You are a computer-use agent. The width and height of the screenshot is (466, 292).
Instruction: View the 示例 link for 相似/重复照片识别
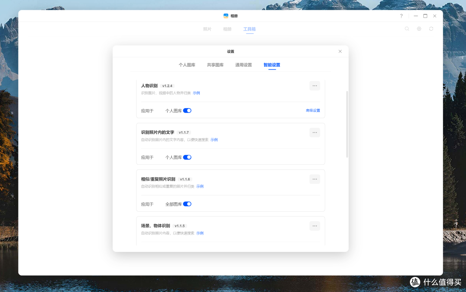(x=200, y=186)
